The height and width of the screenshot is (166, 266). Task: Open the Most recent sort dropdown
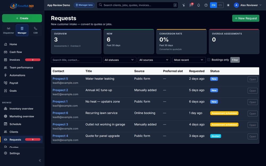(189, 60)
